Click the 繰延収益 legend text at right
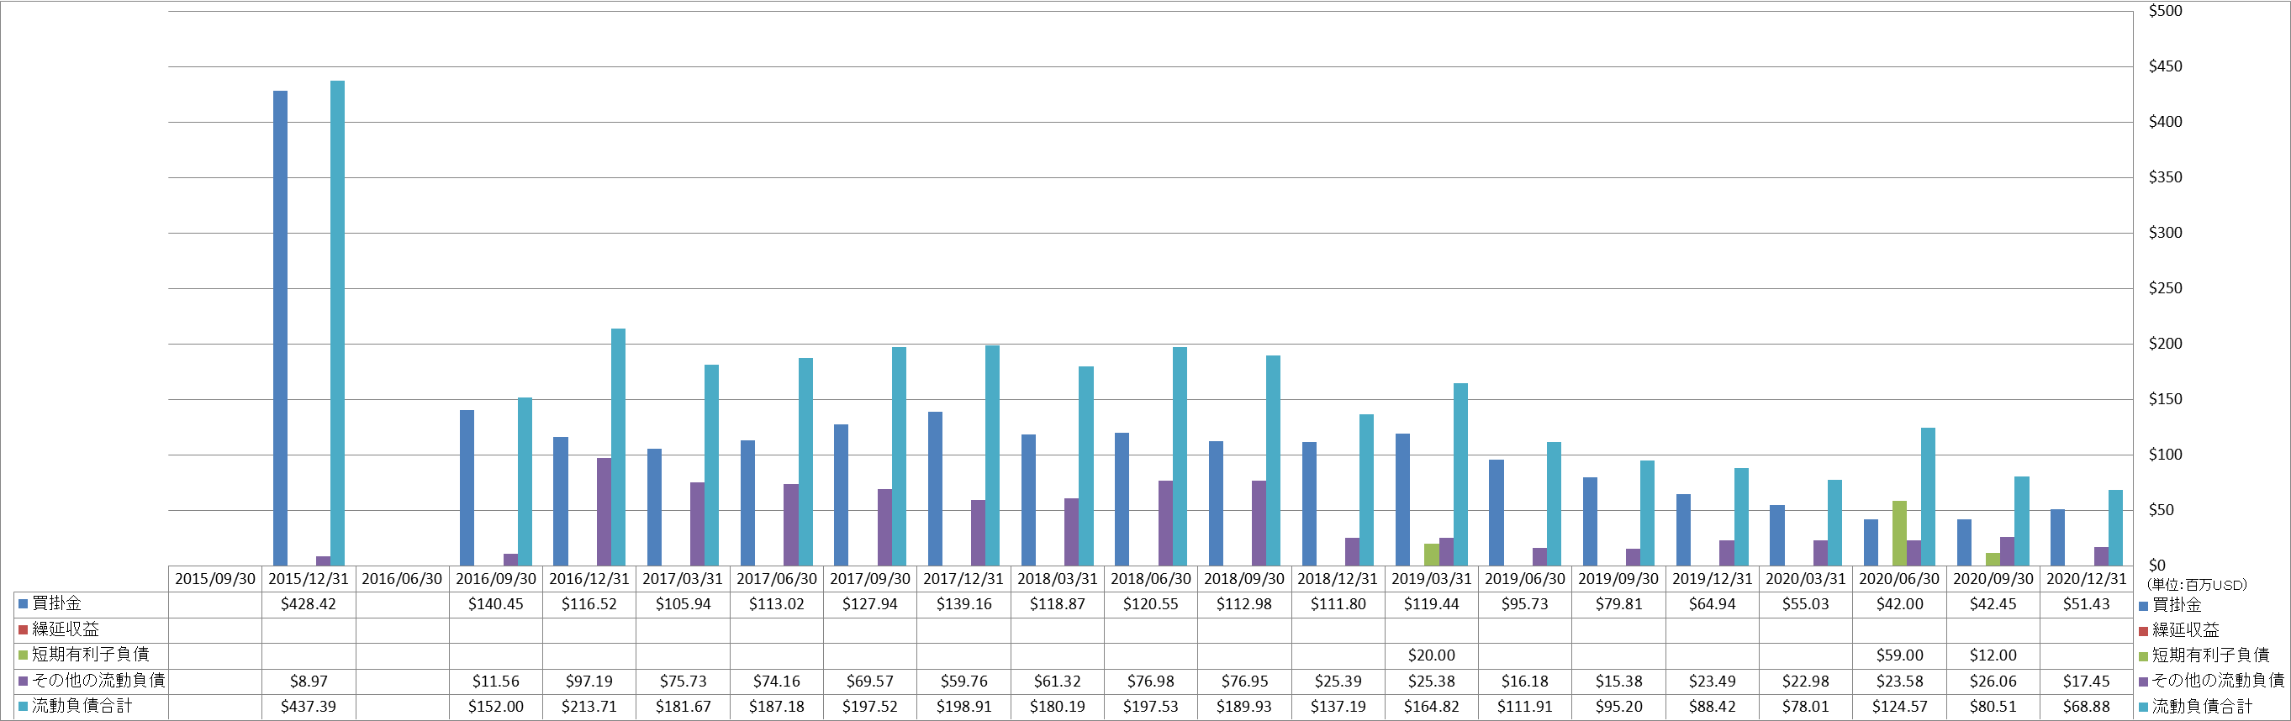This screenshot has width=2291, height=721. tap(2186, 630)
